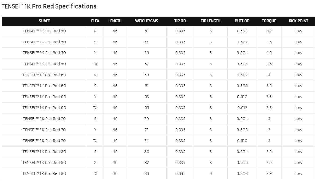Click the 3.9 torque value

pos(269,86)
